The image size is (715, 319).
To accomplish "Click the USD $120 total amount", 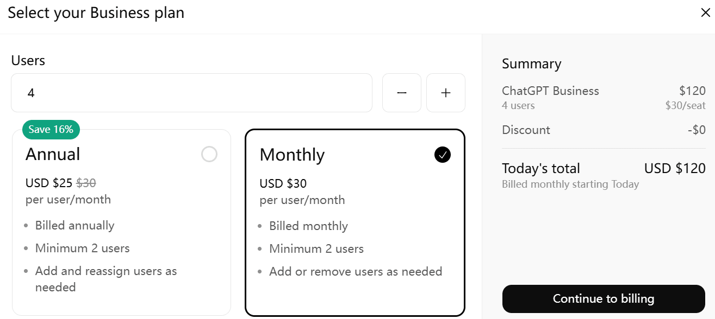I will tap(675, 168).
